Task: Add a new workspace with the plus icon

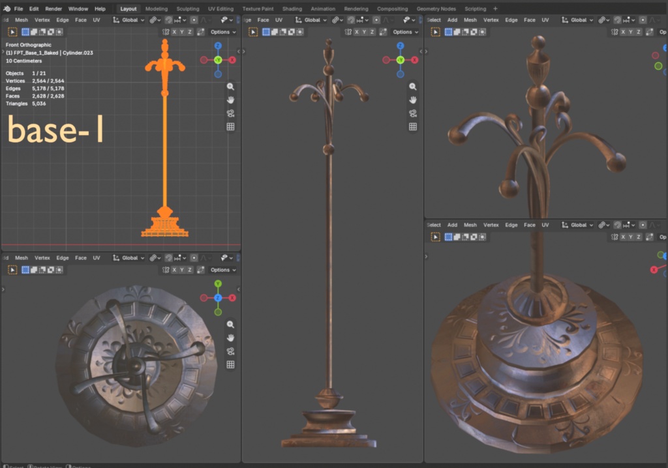Action: (495, 8)
